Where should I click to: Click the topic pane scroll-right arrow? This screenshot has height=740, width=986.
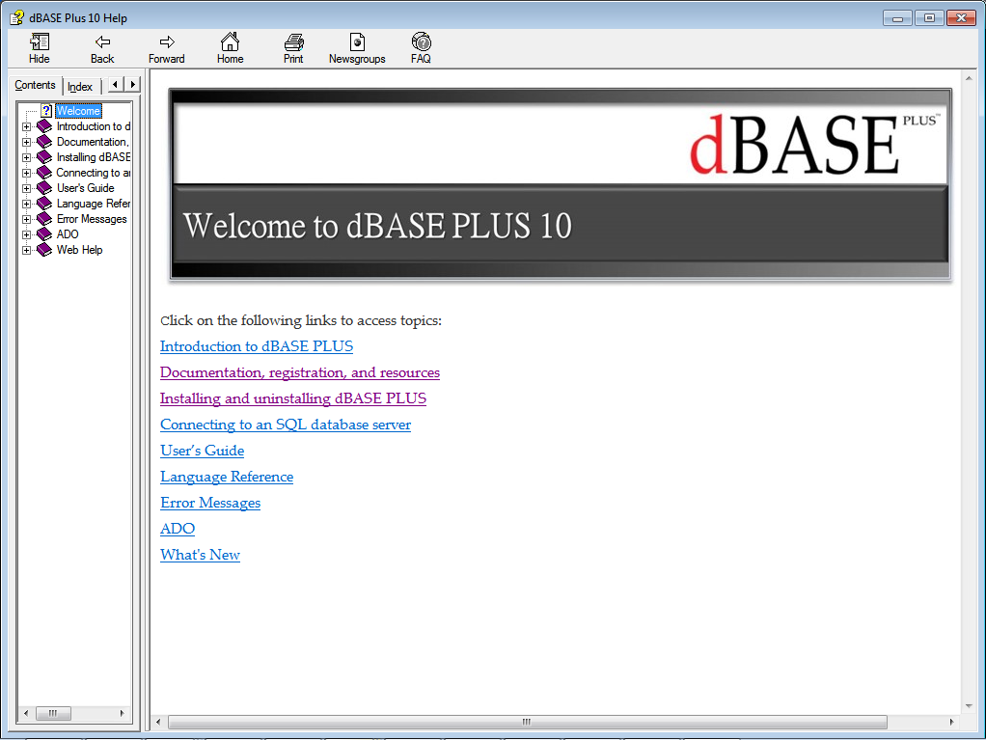951,722
